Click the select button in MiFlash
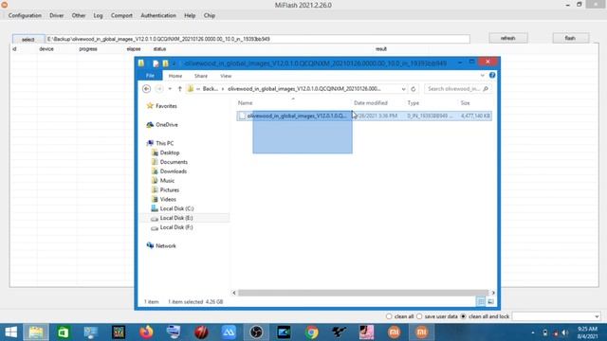The image size is (607, 341). click(x=28, y=39)
